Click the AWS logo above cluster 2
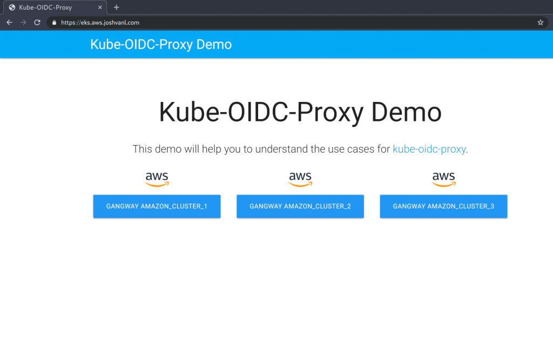Screen dimensions: 553x337 [300, 179]
